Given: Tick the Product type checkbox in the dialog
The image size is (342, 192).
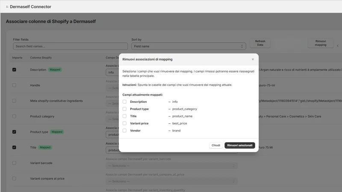Looking at the screenshot, I should click(x=124, y=109).
